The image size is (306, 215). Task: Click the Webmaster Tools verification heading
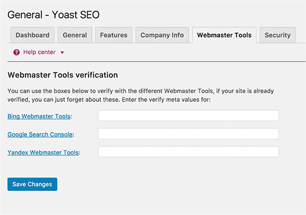click(63, 75)
